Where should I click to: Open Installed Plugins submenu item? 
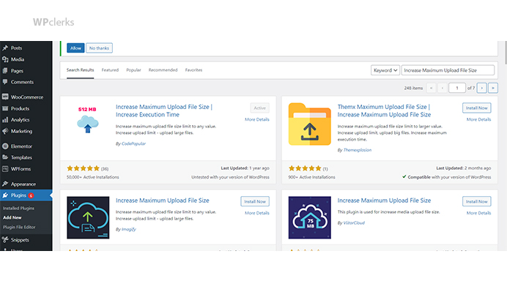(18, 209)
